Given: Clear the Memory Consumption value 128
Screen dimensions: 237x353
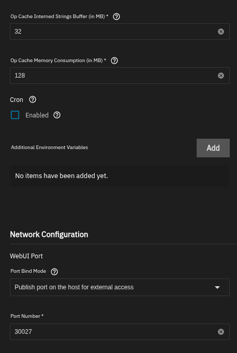Looking at the screenshot, I should tap(221, 76).
